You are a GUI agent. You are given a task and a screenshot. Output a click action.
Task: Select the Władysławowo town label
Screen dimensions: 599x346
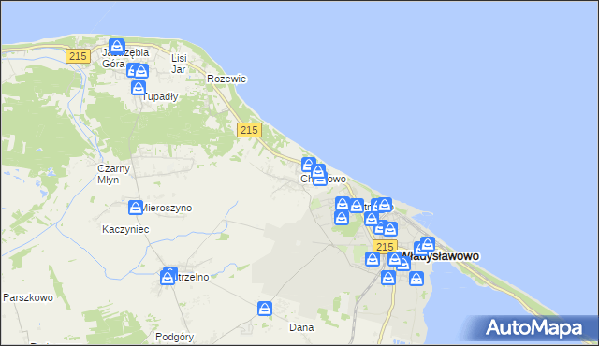click(x=440, y=256)
